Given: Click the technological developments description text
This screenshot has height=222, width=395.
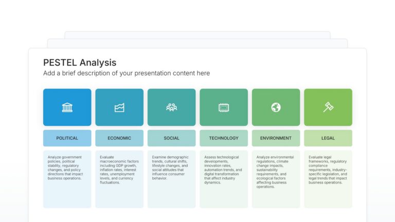Looking at the screenshot, I should pyautogui.click(x=223, y=170).
